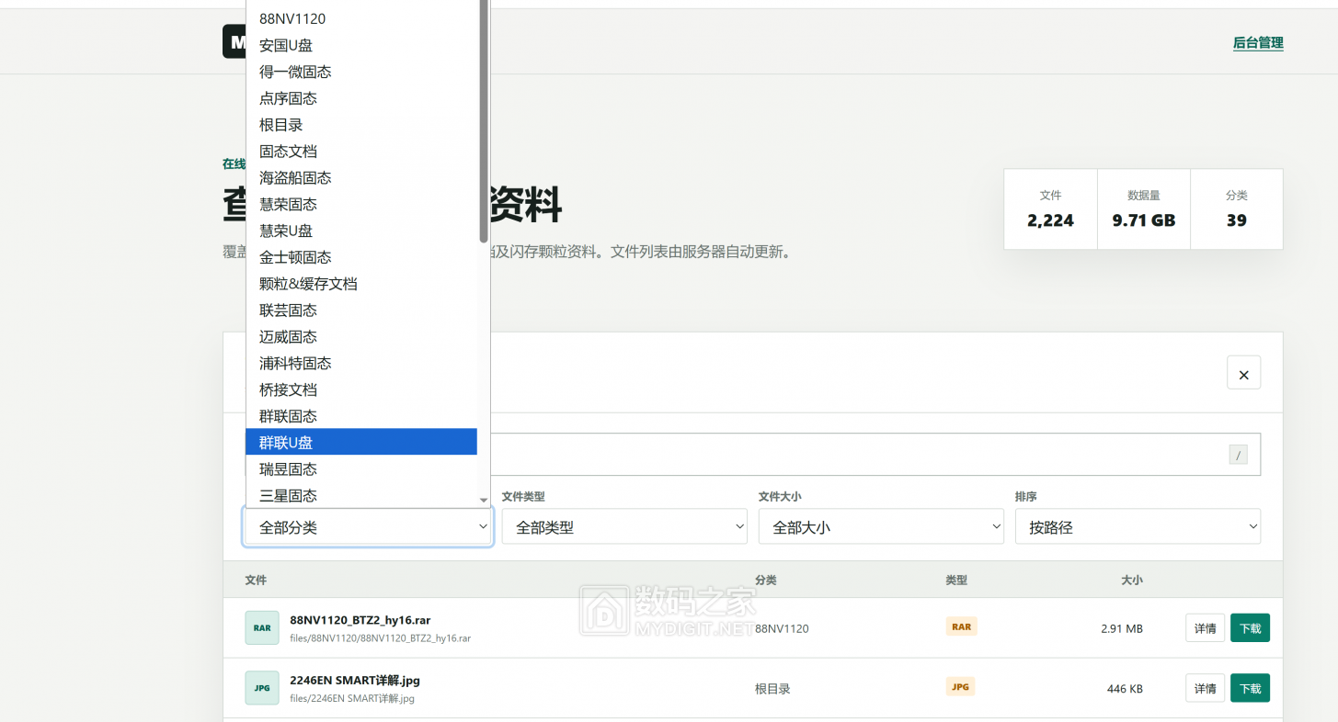Select 88NV1120 option in the category list
The height and width of the screenshot is (722, 1338).
pyautogui.click(x=360, y=18)
